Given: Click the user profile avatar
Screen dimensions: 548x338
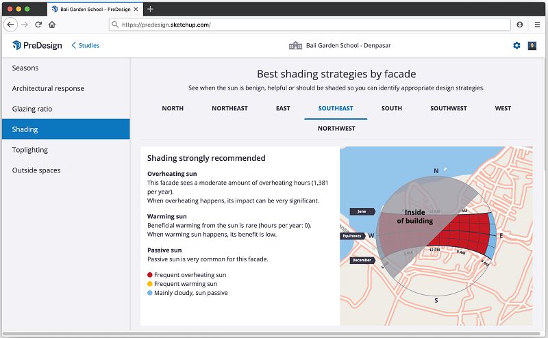Looking at the screenshot, I should point(532,45).
